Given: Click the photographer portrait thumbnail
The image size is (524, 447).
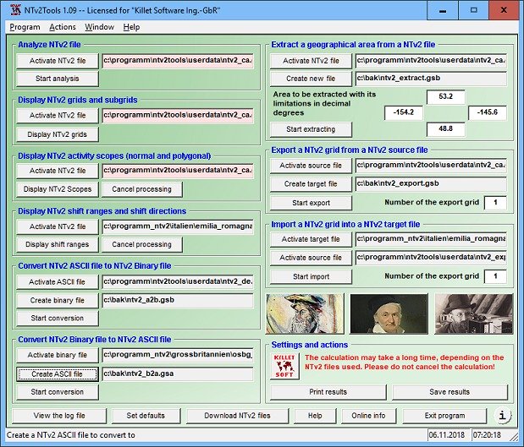Looking at the screenshot, I should 473,313.
